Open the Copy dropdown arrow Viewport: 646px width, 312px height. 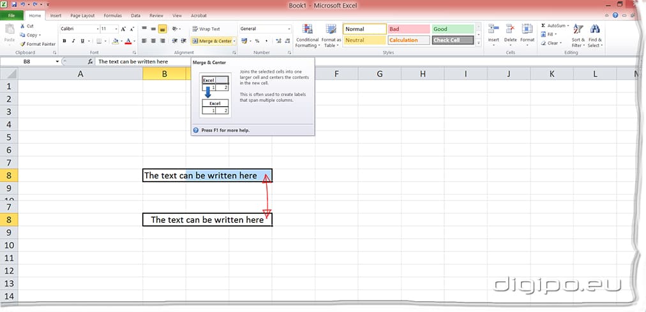coord(40,35)
